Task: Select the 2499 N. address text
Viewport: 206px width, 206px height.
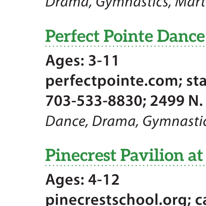Action: (177, 101)
